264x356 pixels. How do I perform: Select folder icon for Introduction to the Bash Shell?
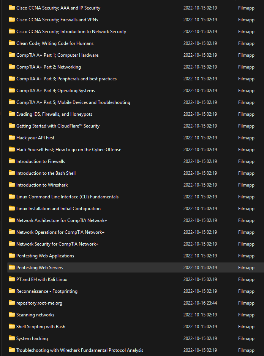tap(12, 173)
